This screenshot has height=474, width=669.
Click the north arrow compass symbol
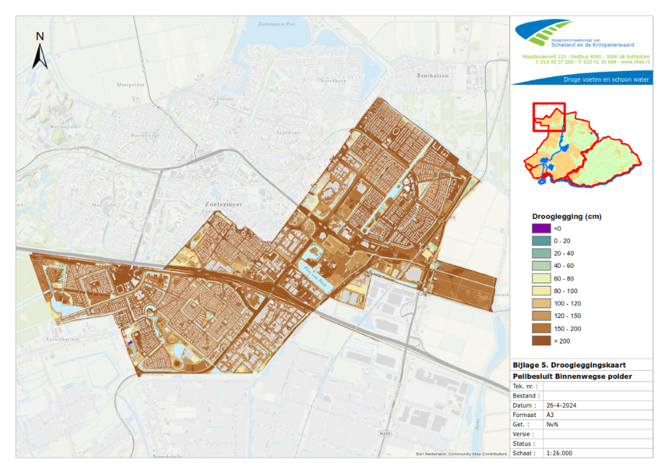[39, 51]
